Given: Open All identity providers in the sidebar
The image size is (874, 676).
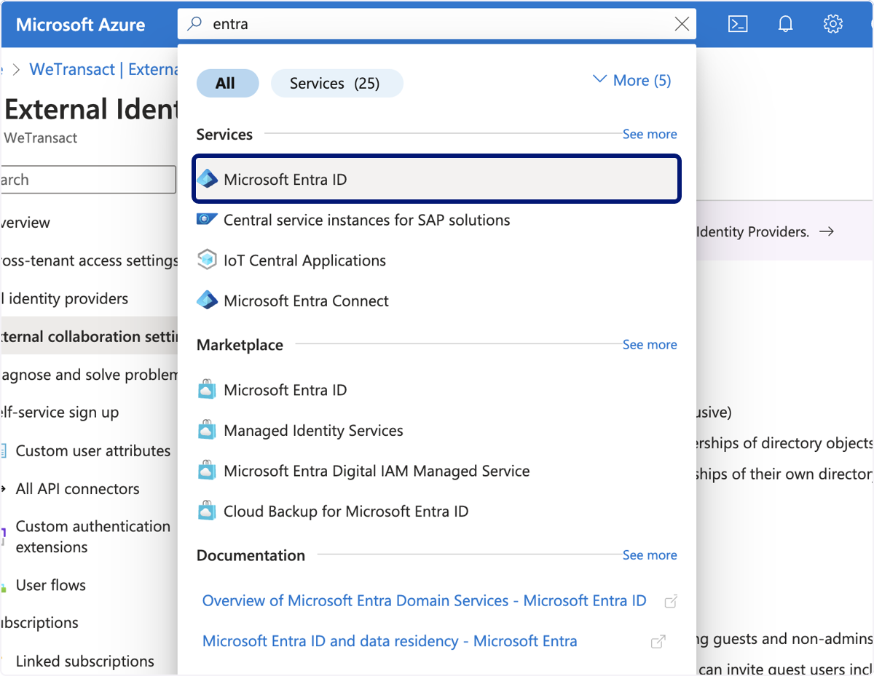Looking at the screenshot, I should pyautogui.click(x=64, y=298).
